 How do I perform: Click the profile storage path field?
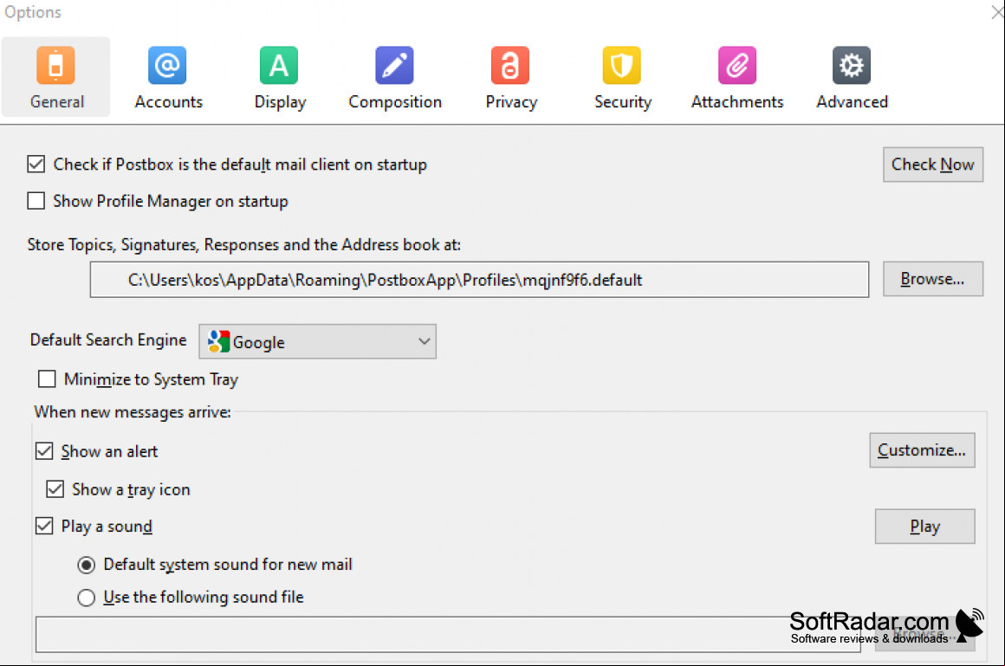(x=479, y=280)
